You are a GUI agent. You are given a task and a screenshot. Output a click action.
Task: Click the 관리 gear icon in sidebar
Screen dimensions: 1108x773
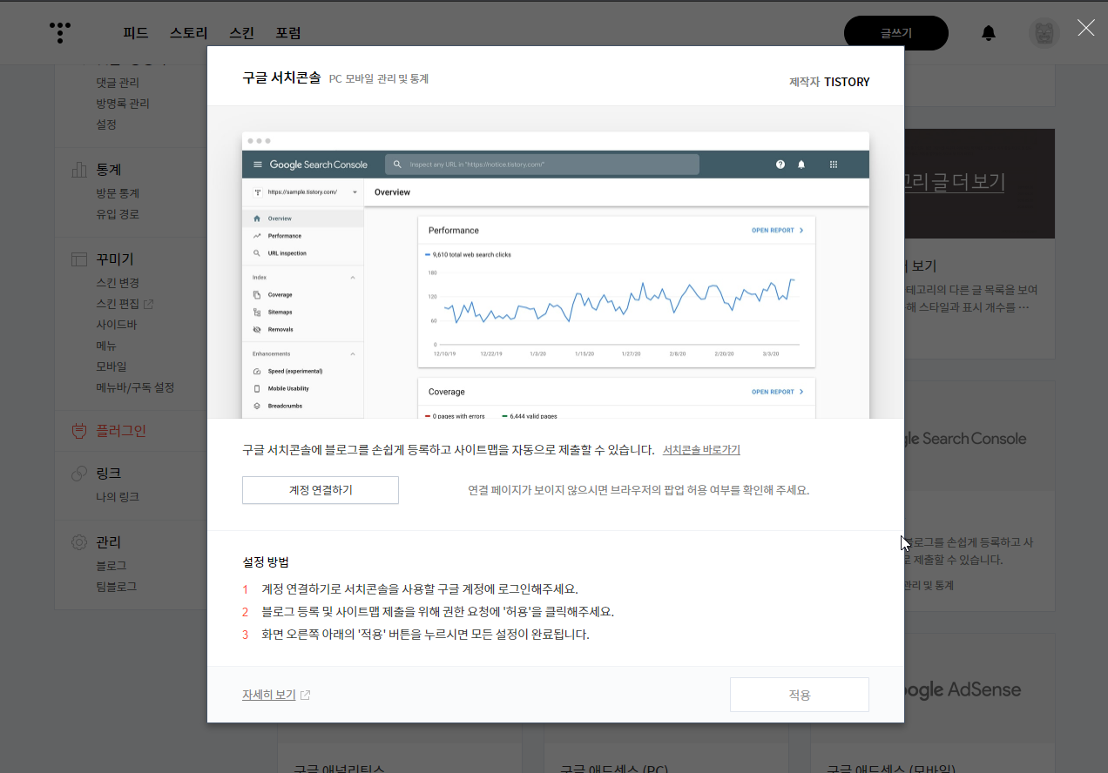point(79,541)
